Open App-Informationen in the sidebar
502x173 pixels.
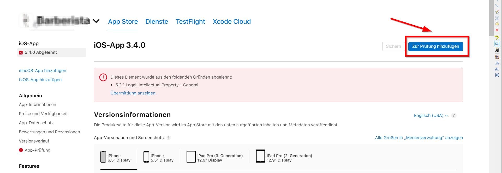pos(38,104)
